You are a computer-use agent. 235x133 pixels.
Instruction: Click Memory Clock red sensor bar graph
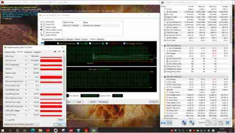51,61
